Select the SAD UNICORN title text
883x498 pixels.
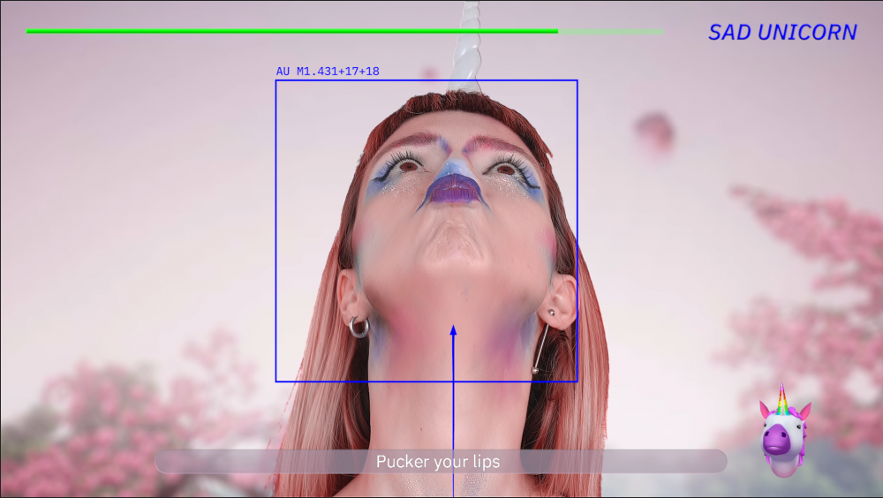coord(781,33)
